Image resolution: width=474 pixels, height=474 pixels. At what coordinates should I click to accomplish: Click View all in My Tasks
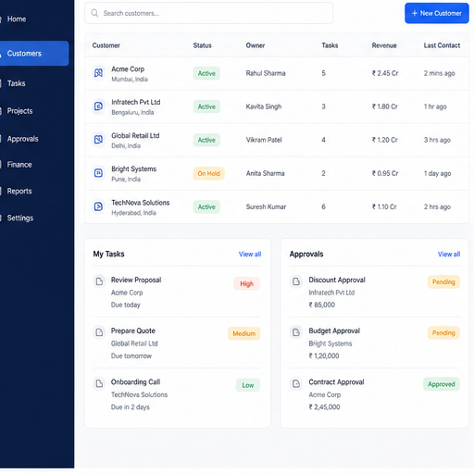pos(250,255)
